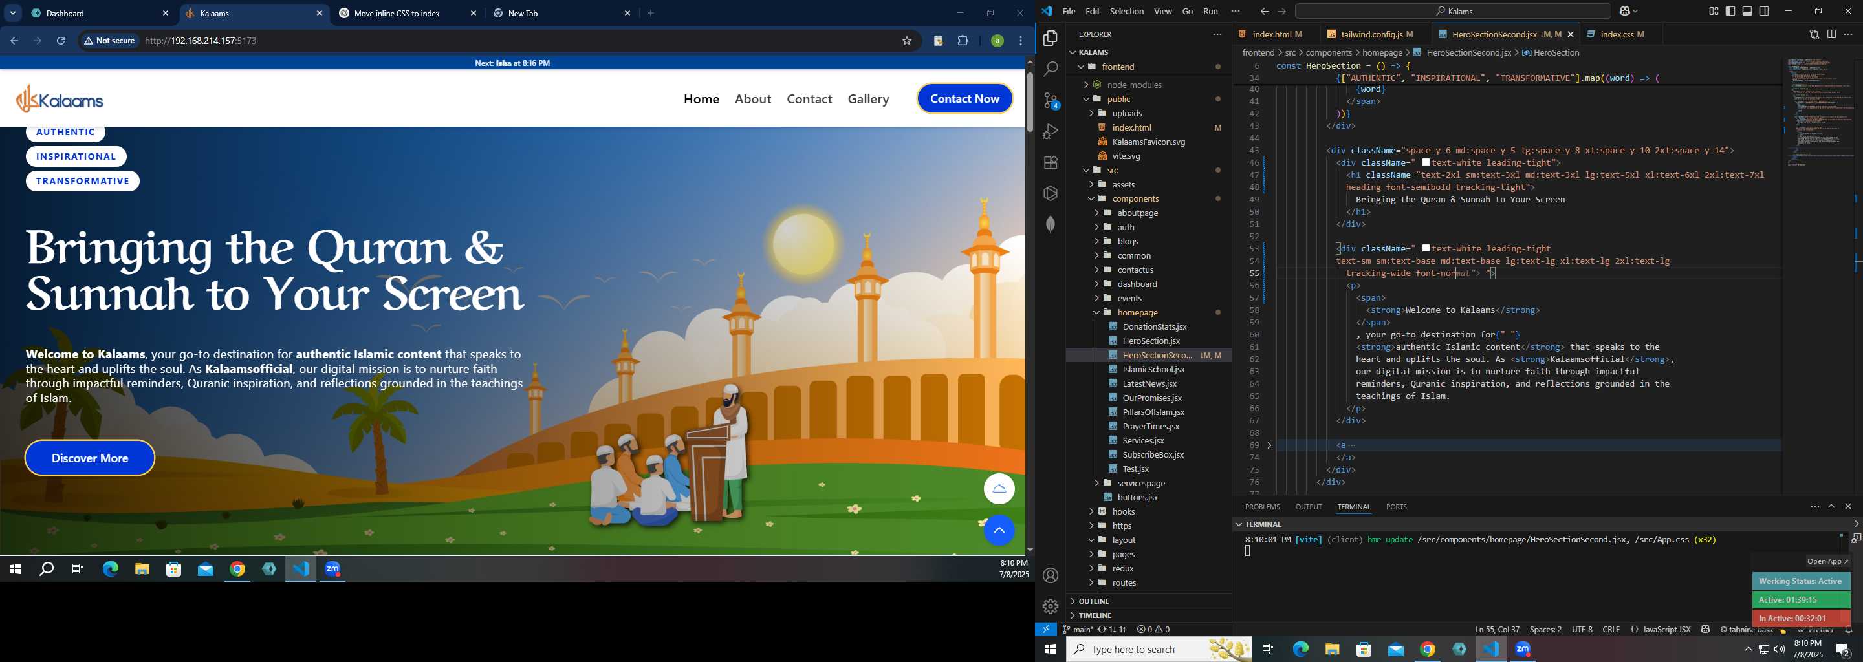Split the editor to the right
Viewport: 1863px width, 662px height.
tap(1831, 34)
